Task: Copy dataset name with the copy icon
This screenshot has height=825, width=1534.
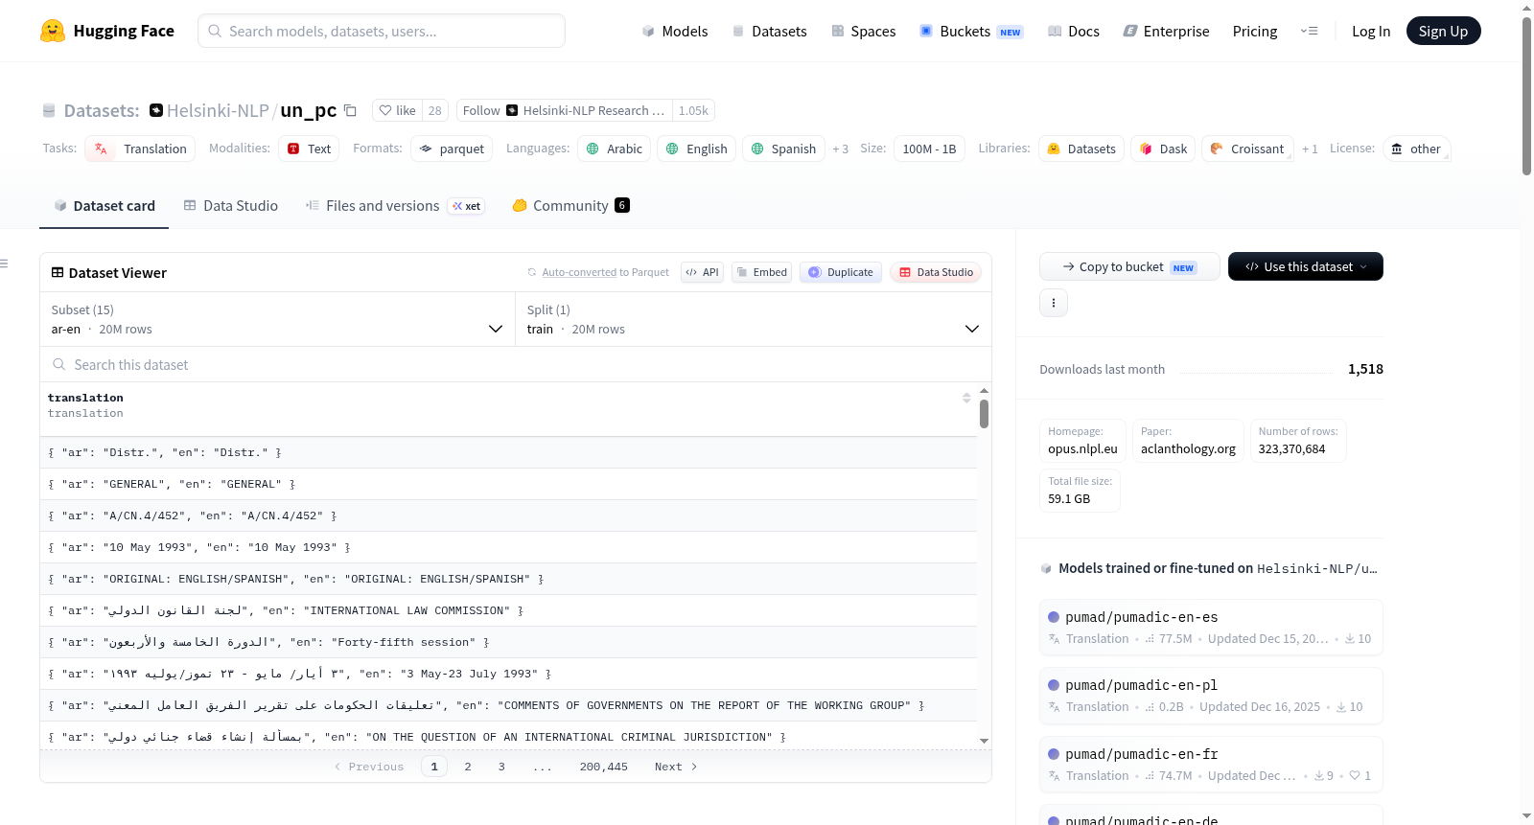Action: (351, 111)
